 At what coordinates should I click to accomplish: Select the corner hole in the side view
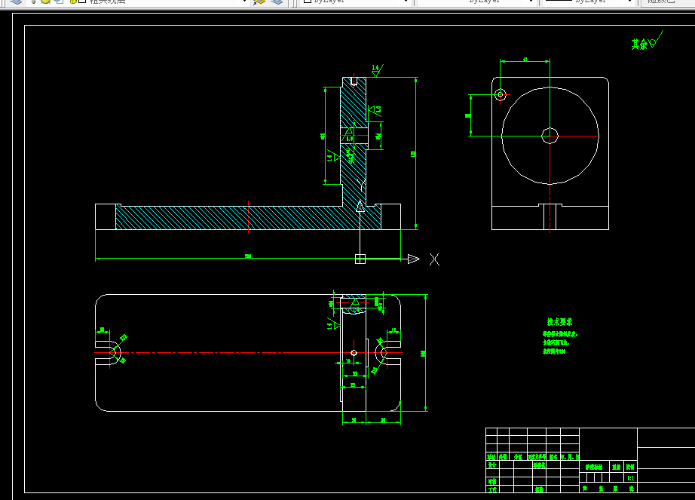point(500,94)
